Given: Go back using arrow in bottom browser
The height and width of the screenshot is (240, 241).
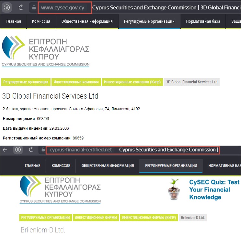Looking at the screenshot, I should 5,150.
